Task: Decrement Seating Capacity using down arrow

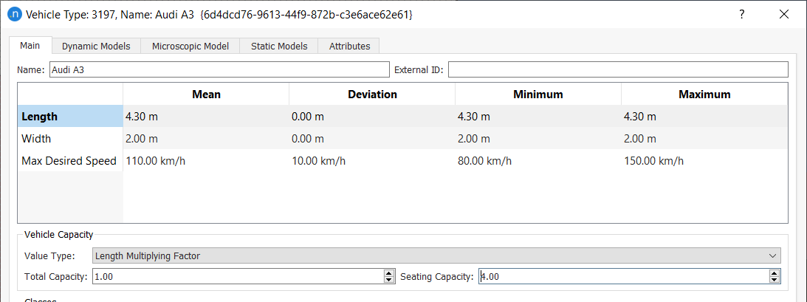Action: coord(775,280)
